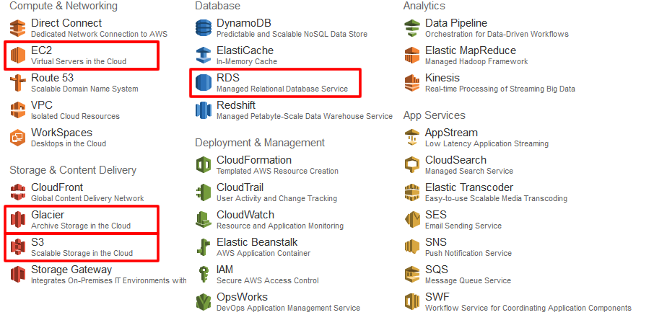Click the VPC service icon

(18, 110)
